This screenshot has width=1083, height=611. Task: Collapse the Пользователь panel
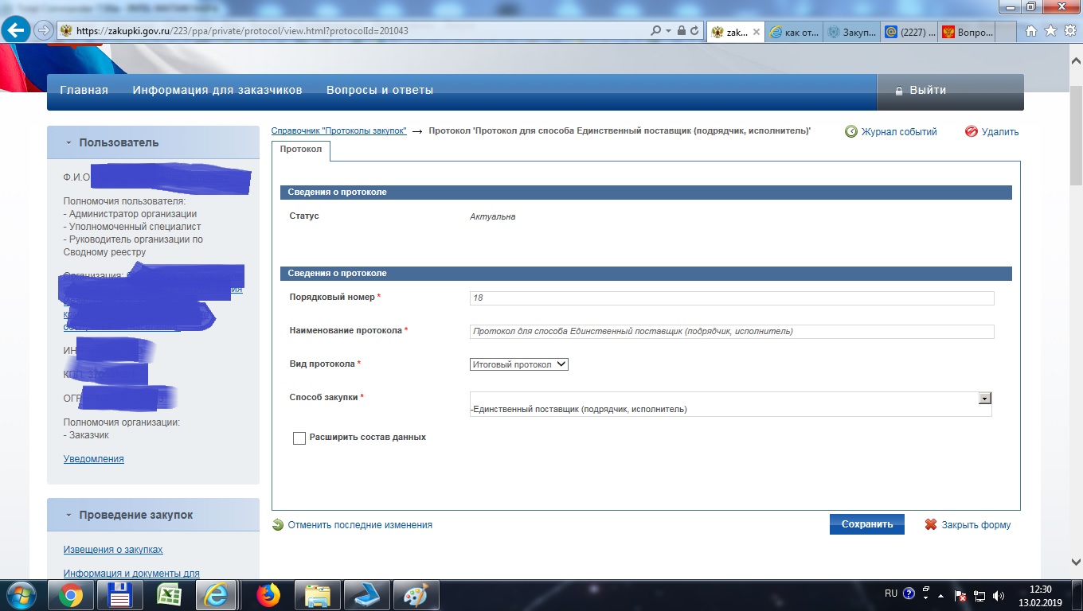(x=69, y=143)
